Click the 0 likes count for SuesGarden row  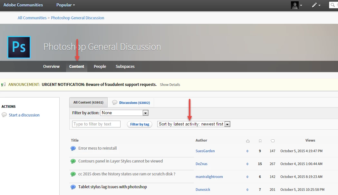[247, 151]
